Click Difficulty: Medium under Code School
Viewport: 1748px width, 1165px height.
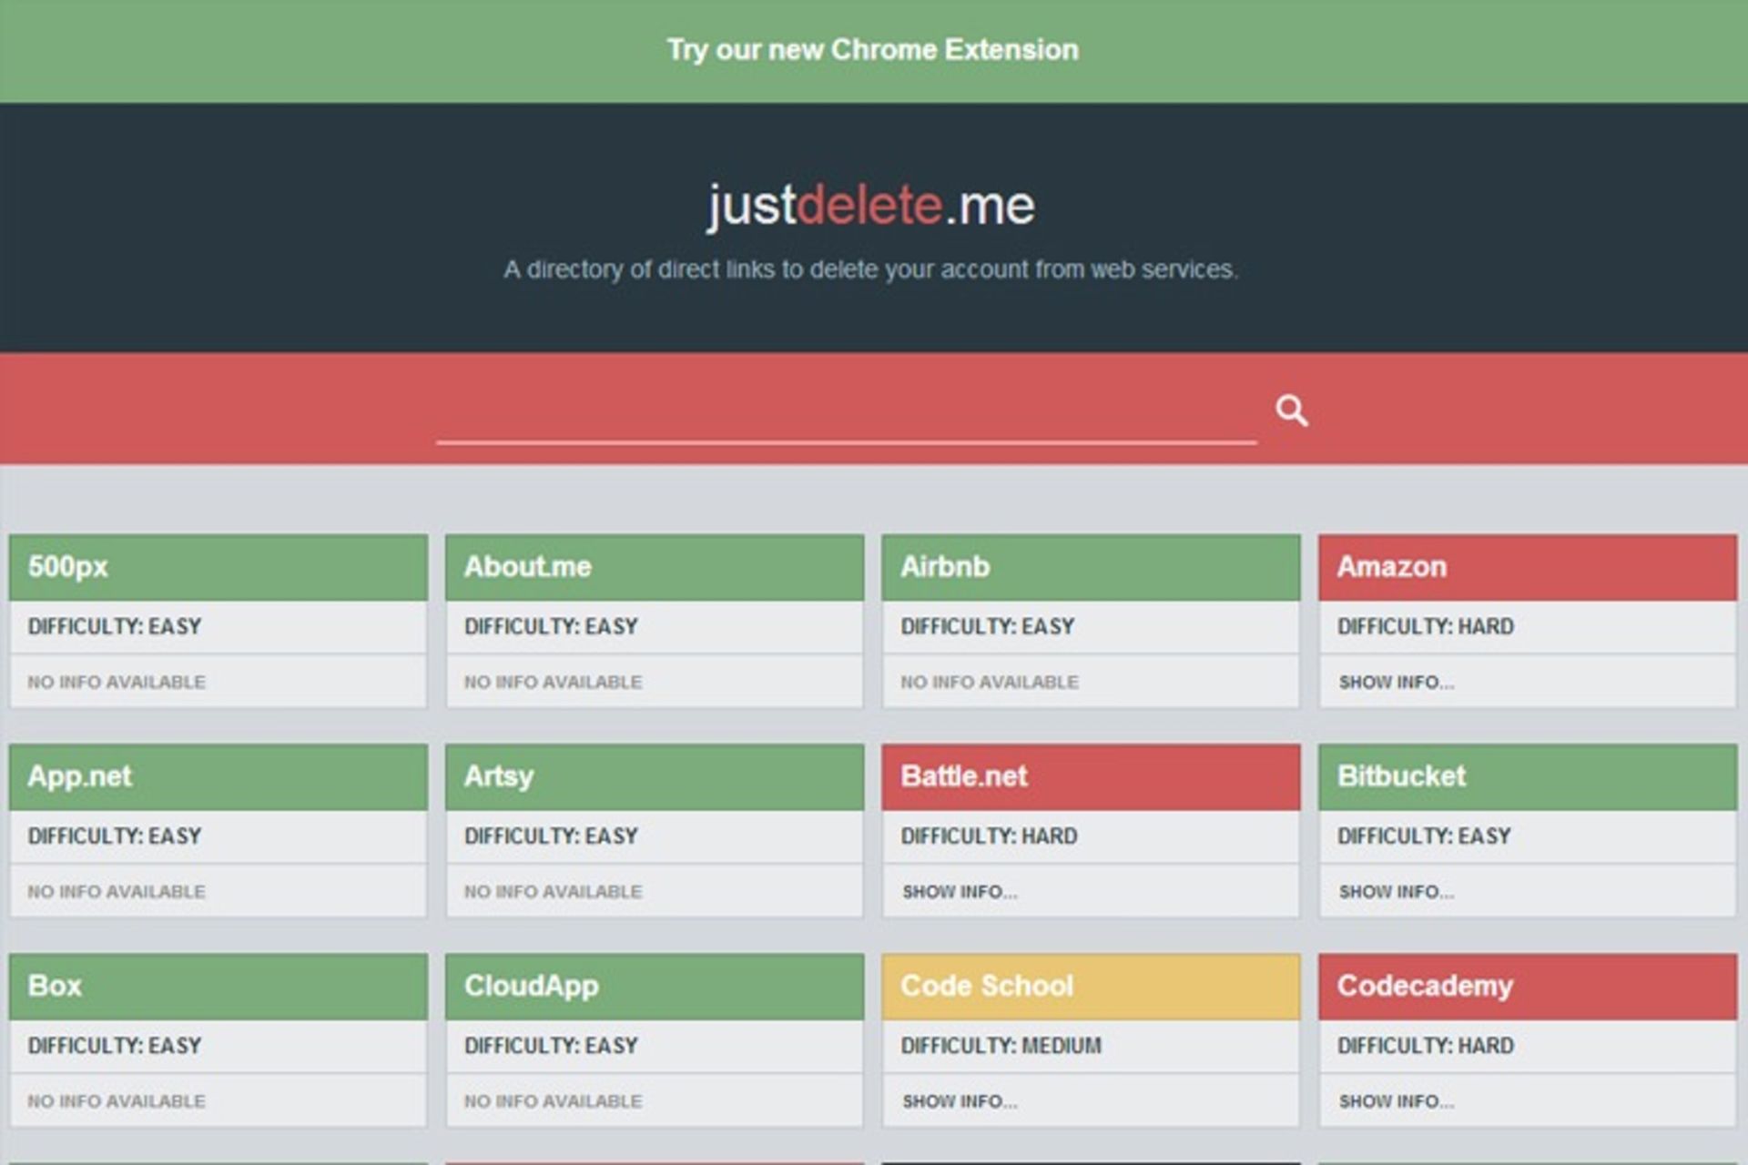tap(1001, 1045)
